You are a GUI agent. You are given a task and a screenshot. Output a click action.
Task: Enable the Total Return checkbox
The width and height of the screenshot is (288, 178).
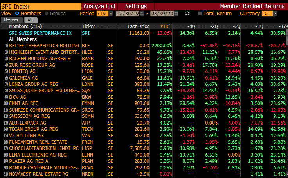(x=200, y=14)
